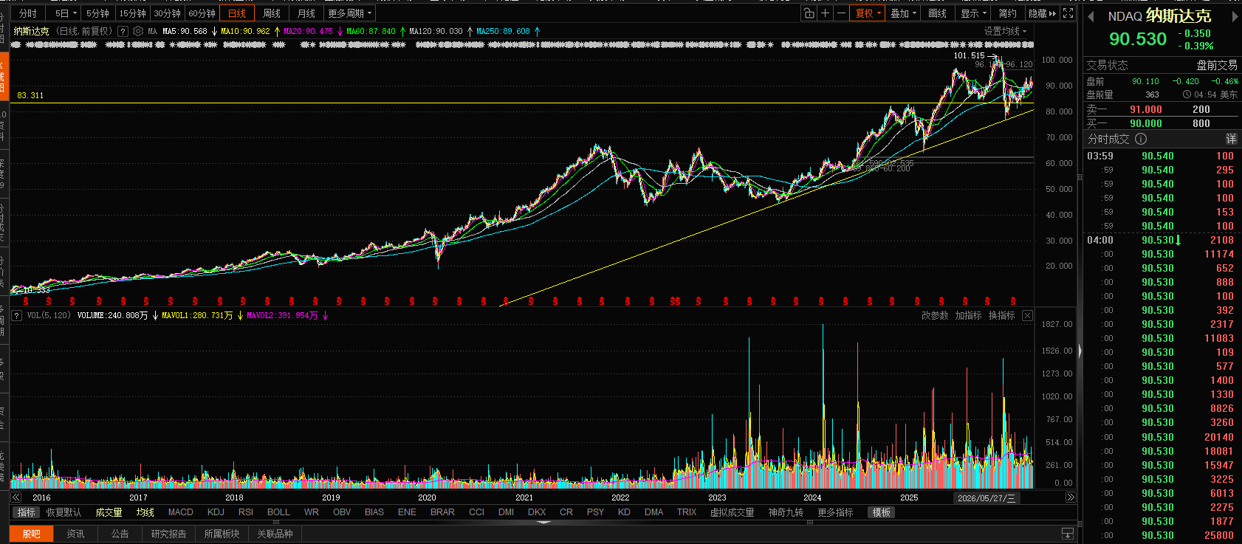Select the RSI indicator
This screenshot has height=544, width=1242.
point(246,512)
